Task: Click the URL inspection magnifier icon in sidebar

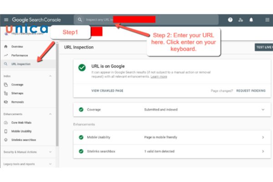Action: [x=6, y=64]
